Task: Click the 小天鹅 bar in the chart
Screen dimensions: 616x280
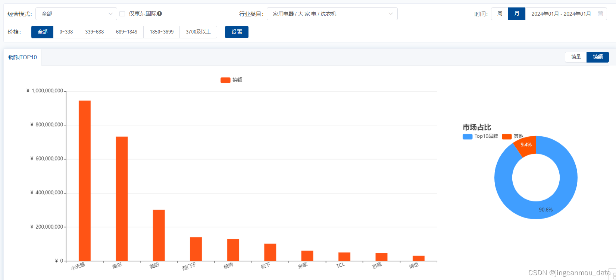Action: (x=85, y=181)
